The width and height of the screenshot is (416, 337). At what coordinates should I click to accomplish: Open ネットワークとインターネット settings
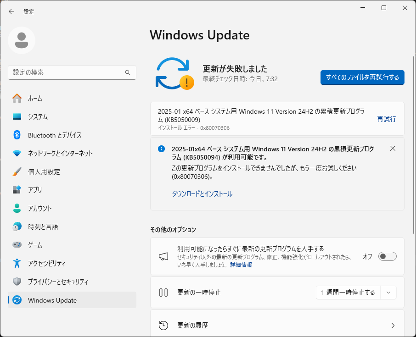[x=72, y=154]
